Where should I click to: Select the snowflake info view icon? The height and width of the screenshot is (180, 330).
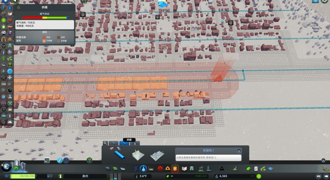pyautogui.click(x=10, y=77)
